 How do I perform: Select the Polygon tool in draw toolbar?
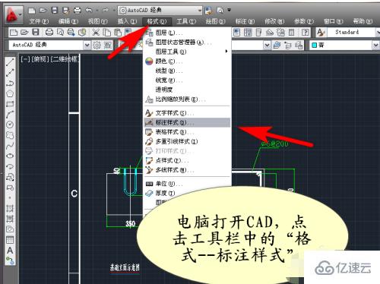coord(10,93)
